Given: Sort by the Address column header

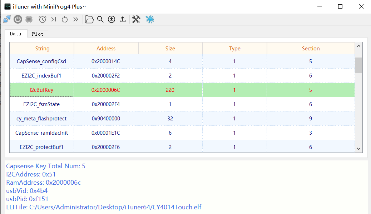Looking at the screenshot, I should [106, 49].
